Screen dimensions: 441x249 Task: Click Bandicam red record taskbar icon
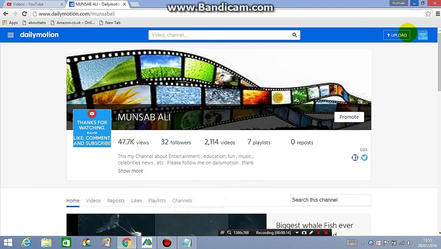pos(167,243)
